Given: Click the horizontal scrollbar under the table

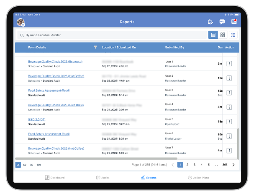Looking at the screenshot, I should (96, 158).
